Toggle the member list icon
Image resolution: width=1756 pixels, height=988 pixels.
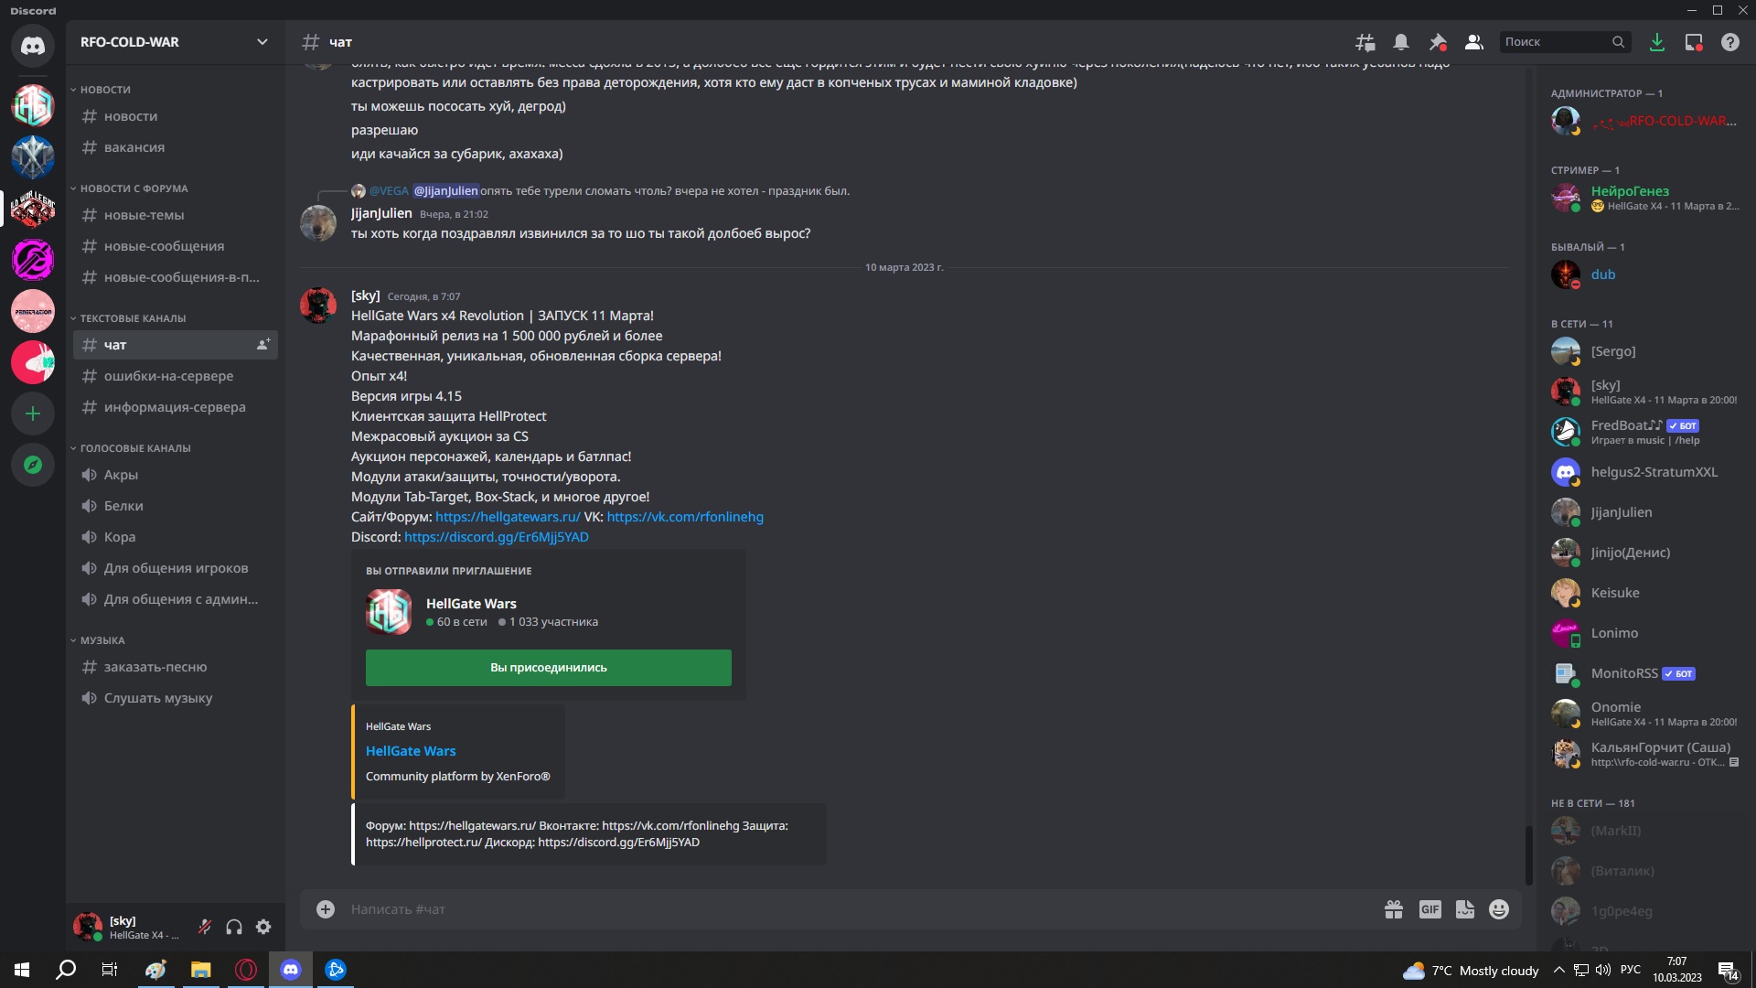[1474, 42]
